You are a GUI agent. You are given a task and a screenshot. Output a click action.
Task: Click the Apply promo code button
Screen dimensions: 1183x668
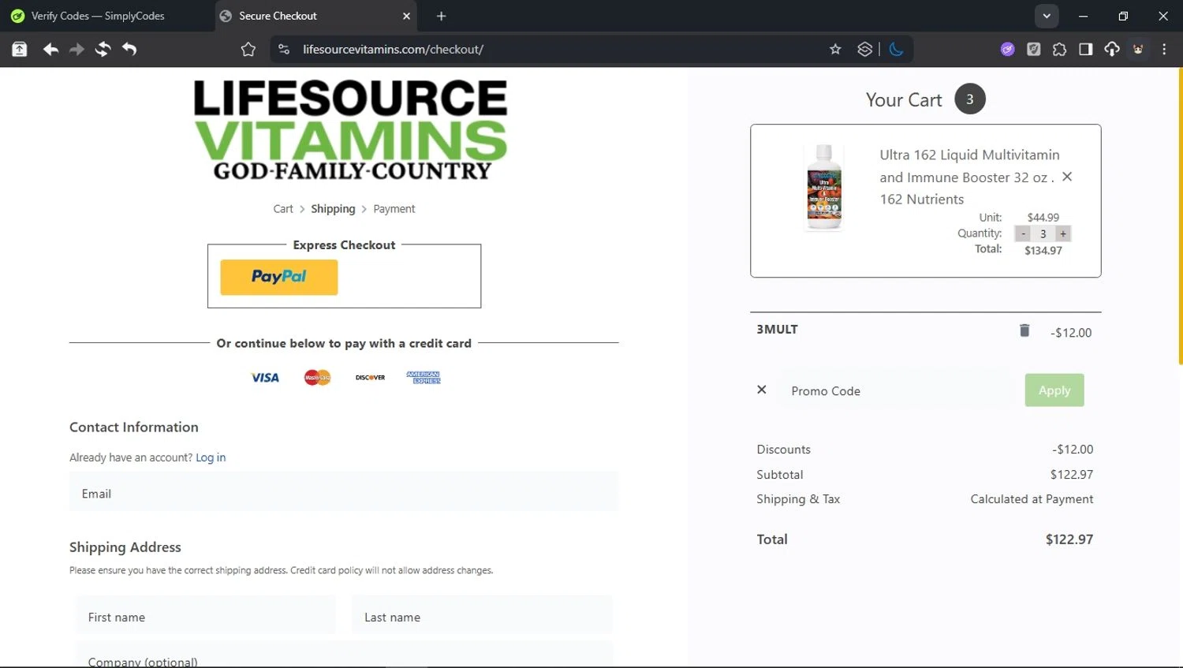click(x=1054, y=390)
